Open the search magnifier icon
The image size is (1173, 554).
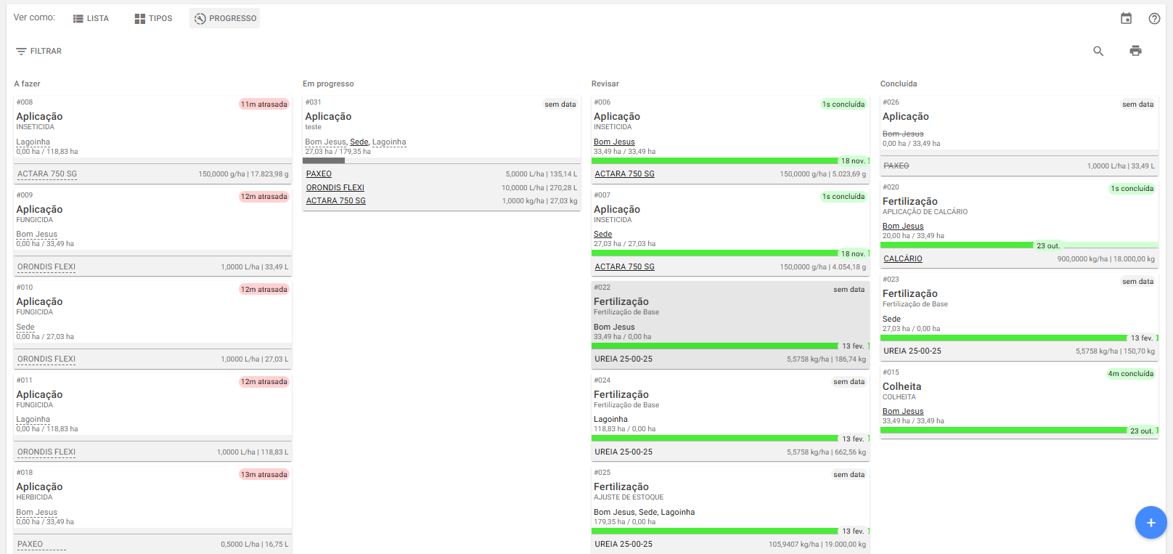[x=1098, y=51]
